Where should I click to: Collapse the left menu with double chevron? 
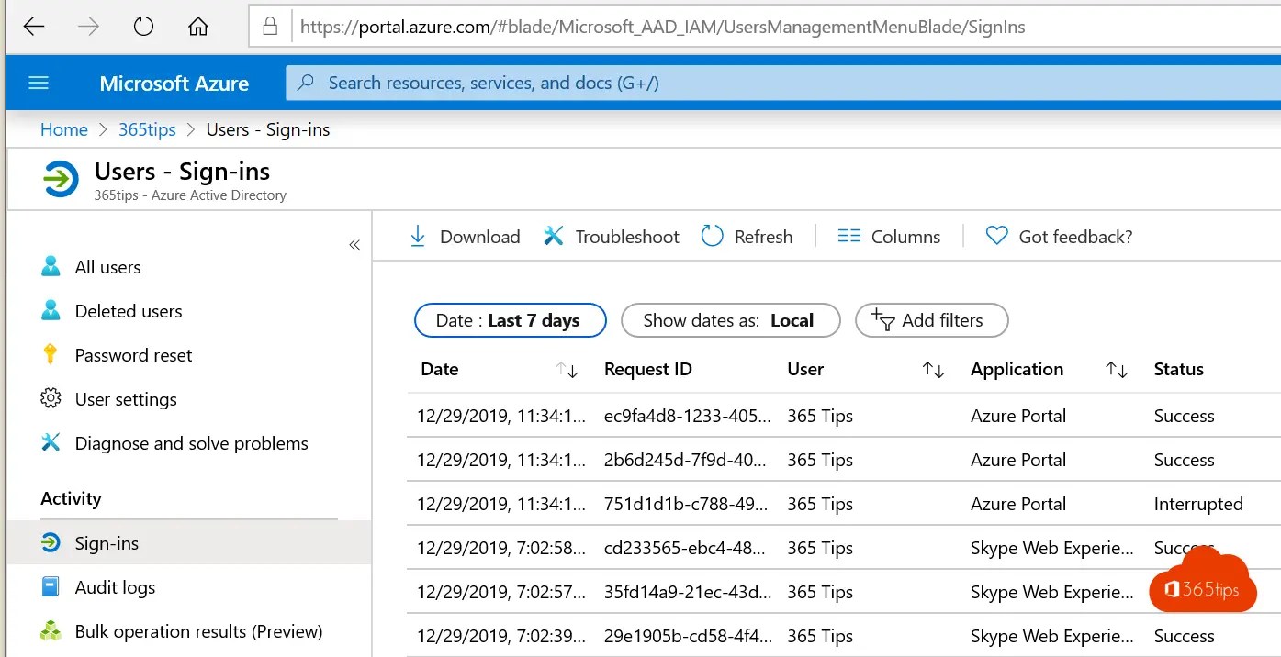click(354, 244)
